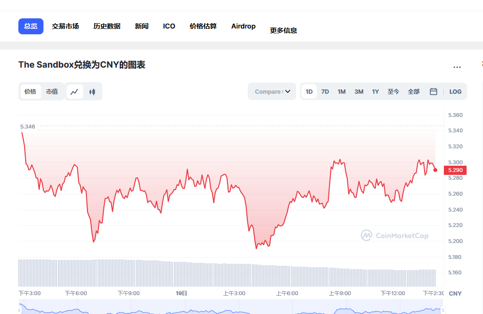Viewport: 483px width, 314px height.
Task: Open the 更多信息 more info tab
Action: 284,30
